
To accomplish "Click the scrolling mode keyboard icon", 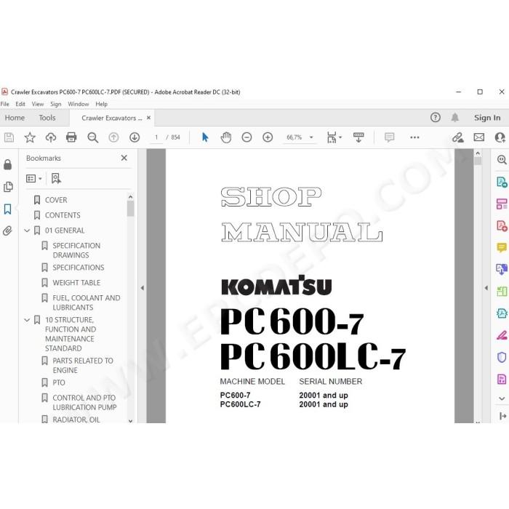I will point(358,137).
